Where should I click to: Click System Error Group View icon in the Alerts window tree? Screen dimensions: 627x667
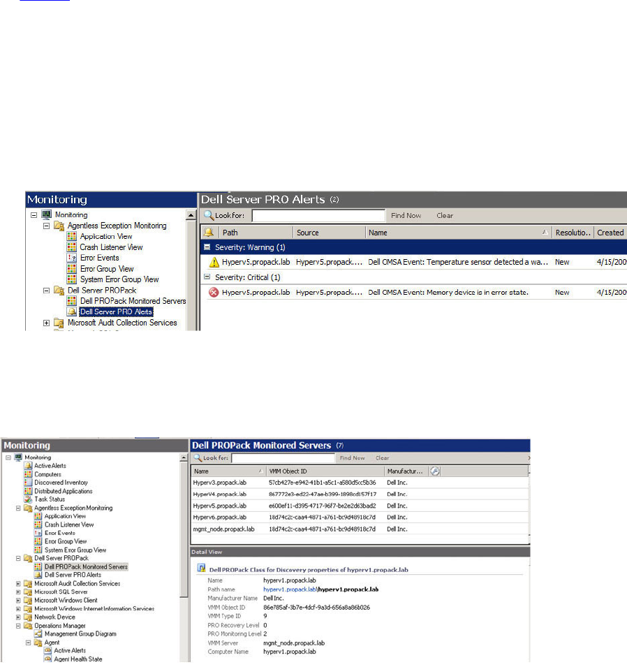[x=71, y=279]
